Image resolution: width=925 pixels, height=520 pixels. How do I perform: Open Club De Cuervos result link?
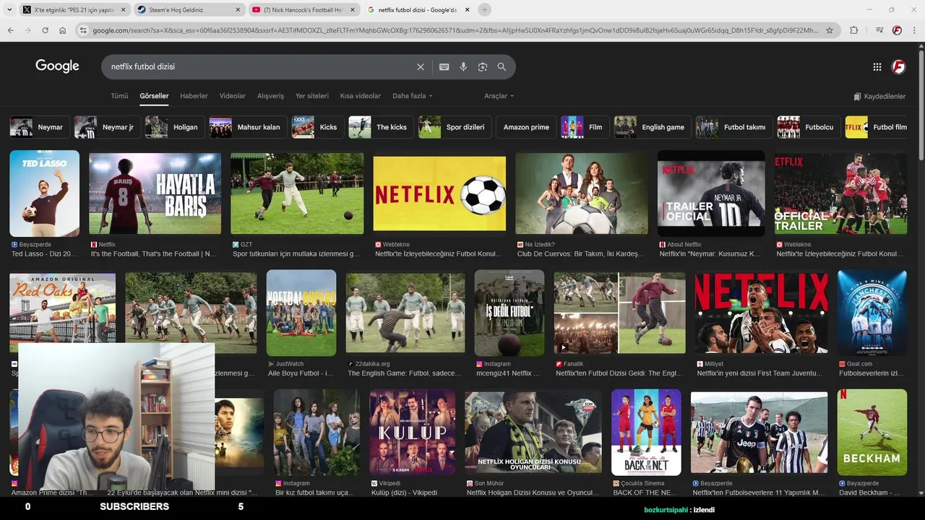coord(580,254)
